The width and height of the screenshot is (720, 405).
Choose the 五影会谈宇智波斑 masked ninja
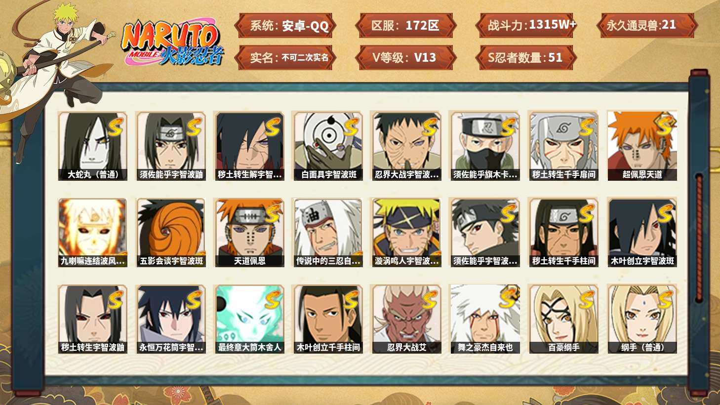tap(171, 233)
